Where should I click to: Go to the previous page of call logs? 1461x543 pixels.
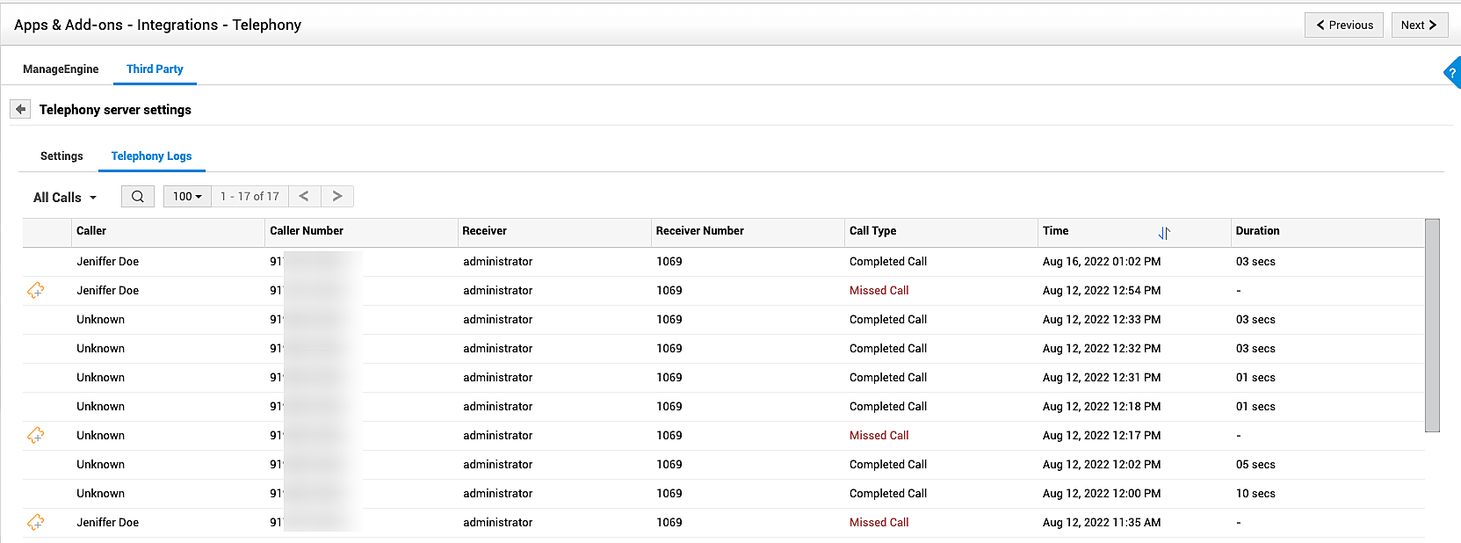pos(304,197)
